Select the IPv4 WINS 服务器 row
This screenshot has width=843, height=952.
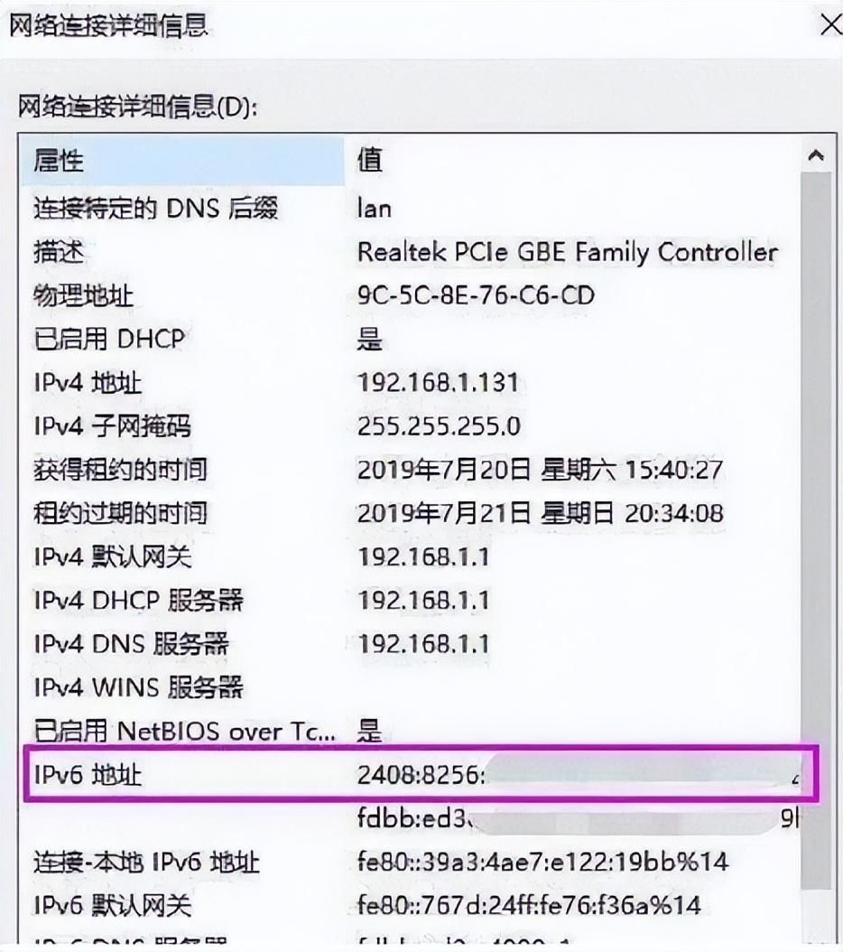point(411,688)
